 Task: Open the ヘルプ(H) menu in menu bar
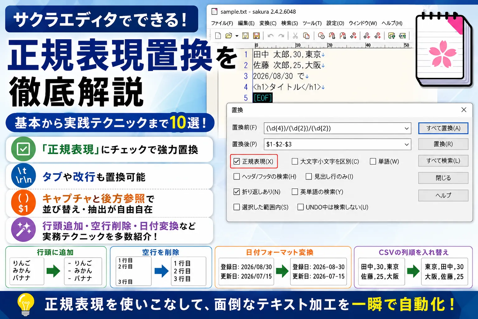(392, 23)
